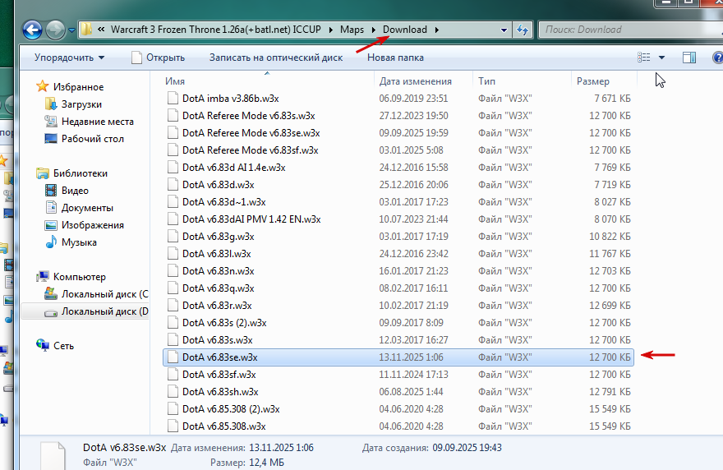The height and width of the screenshot is (470, 723).
Task: Open the Документы library
Action: point(87,208)
